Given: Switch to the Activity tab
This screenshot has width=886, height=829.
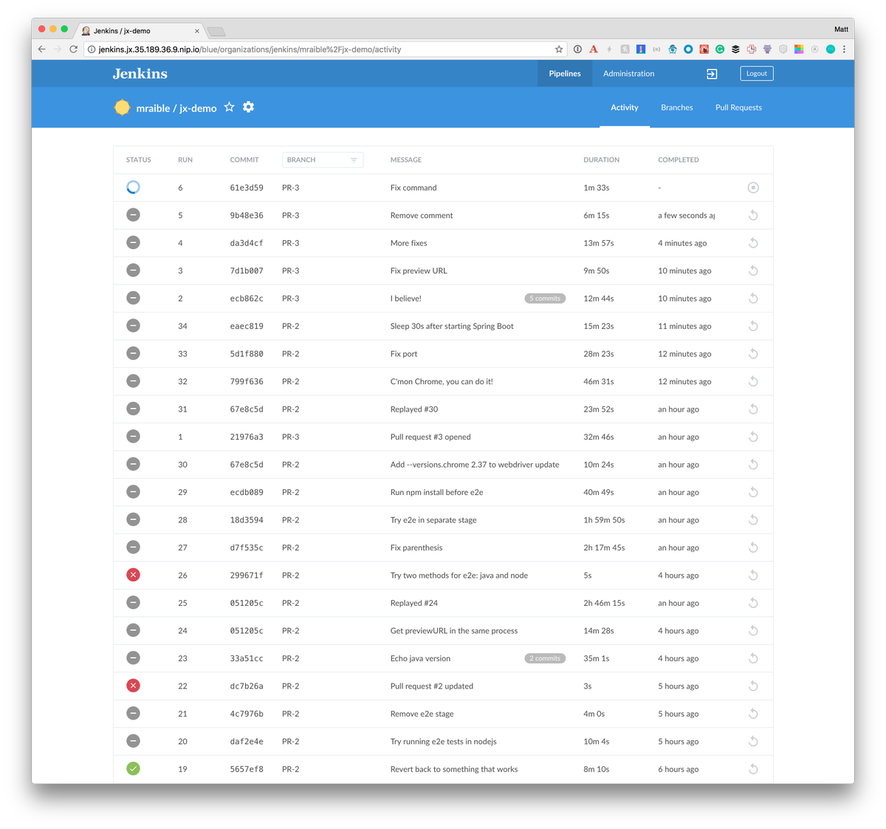Looking at the screenshot, I should coord(625,107).
